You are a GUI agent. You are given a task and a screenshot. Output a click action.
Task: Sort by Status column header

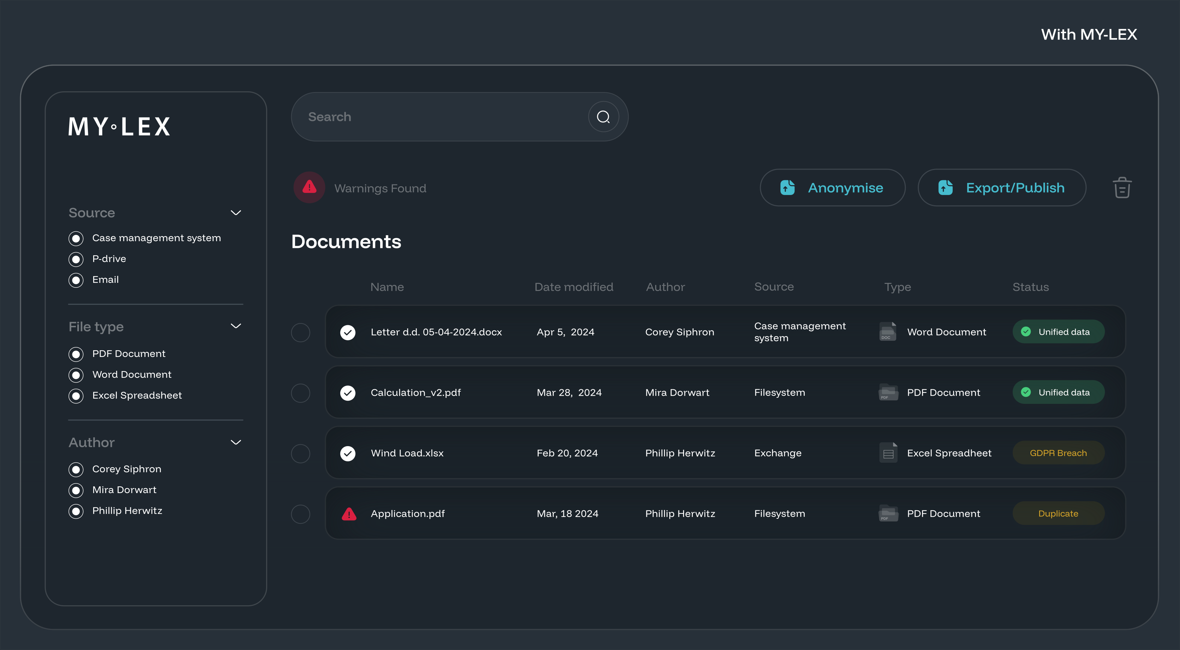[x=1030, y=287]
